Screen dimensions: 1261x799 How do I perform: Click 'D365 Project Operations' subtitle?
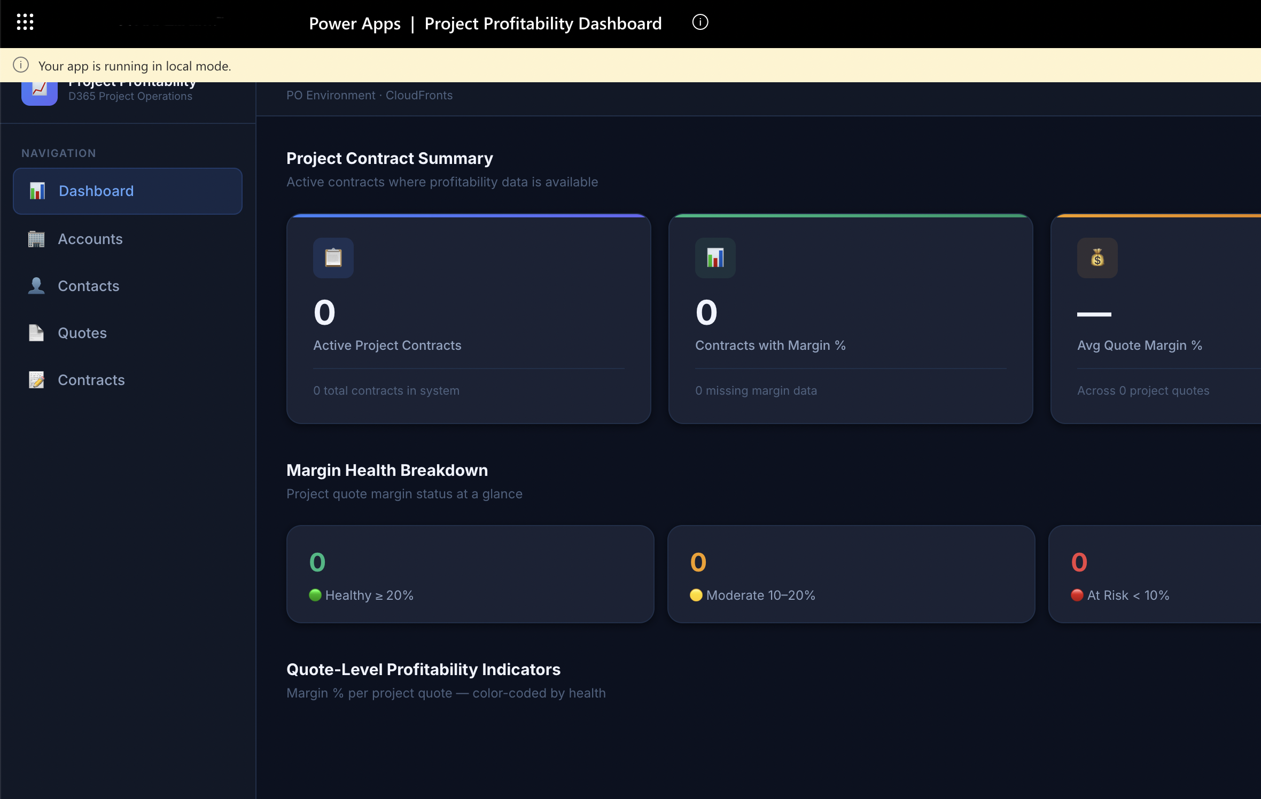point(130,96)
